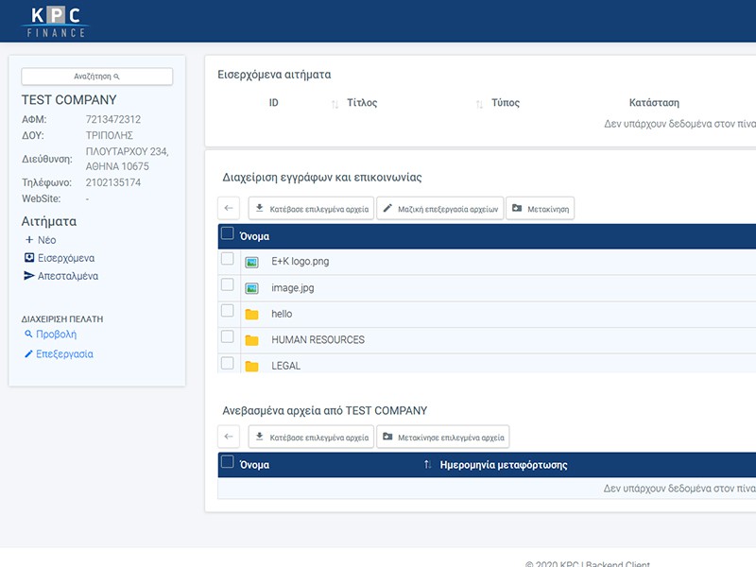Click the image.jpg file icon
The width and height of the screenshot is (756, 567).
coord(251,288)
